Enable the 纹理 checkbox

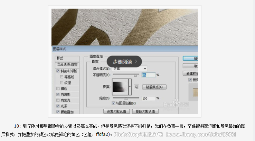[x=62, y=83]
